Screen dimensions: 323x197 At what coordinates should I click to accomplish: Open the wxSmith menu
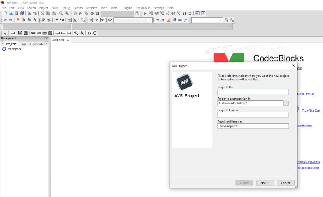pos(91,8)
